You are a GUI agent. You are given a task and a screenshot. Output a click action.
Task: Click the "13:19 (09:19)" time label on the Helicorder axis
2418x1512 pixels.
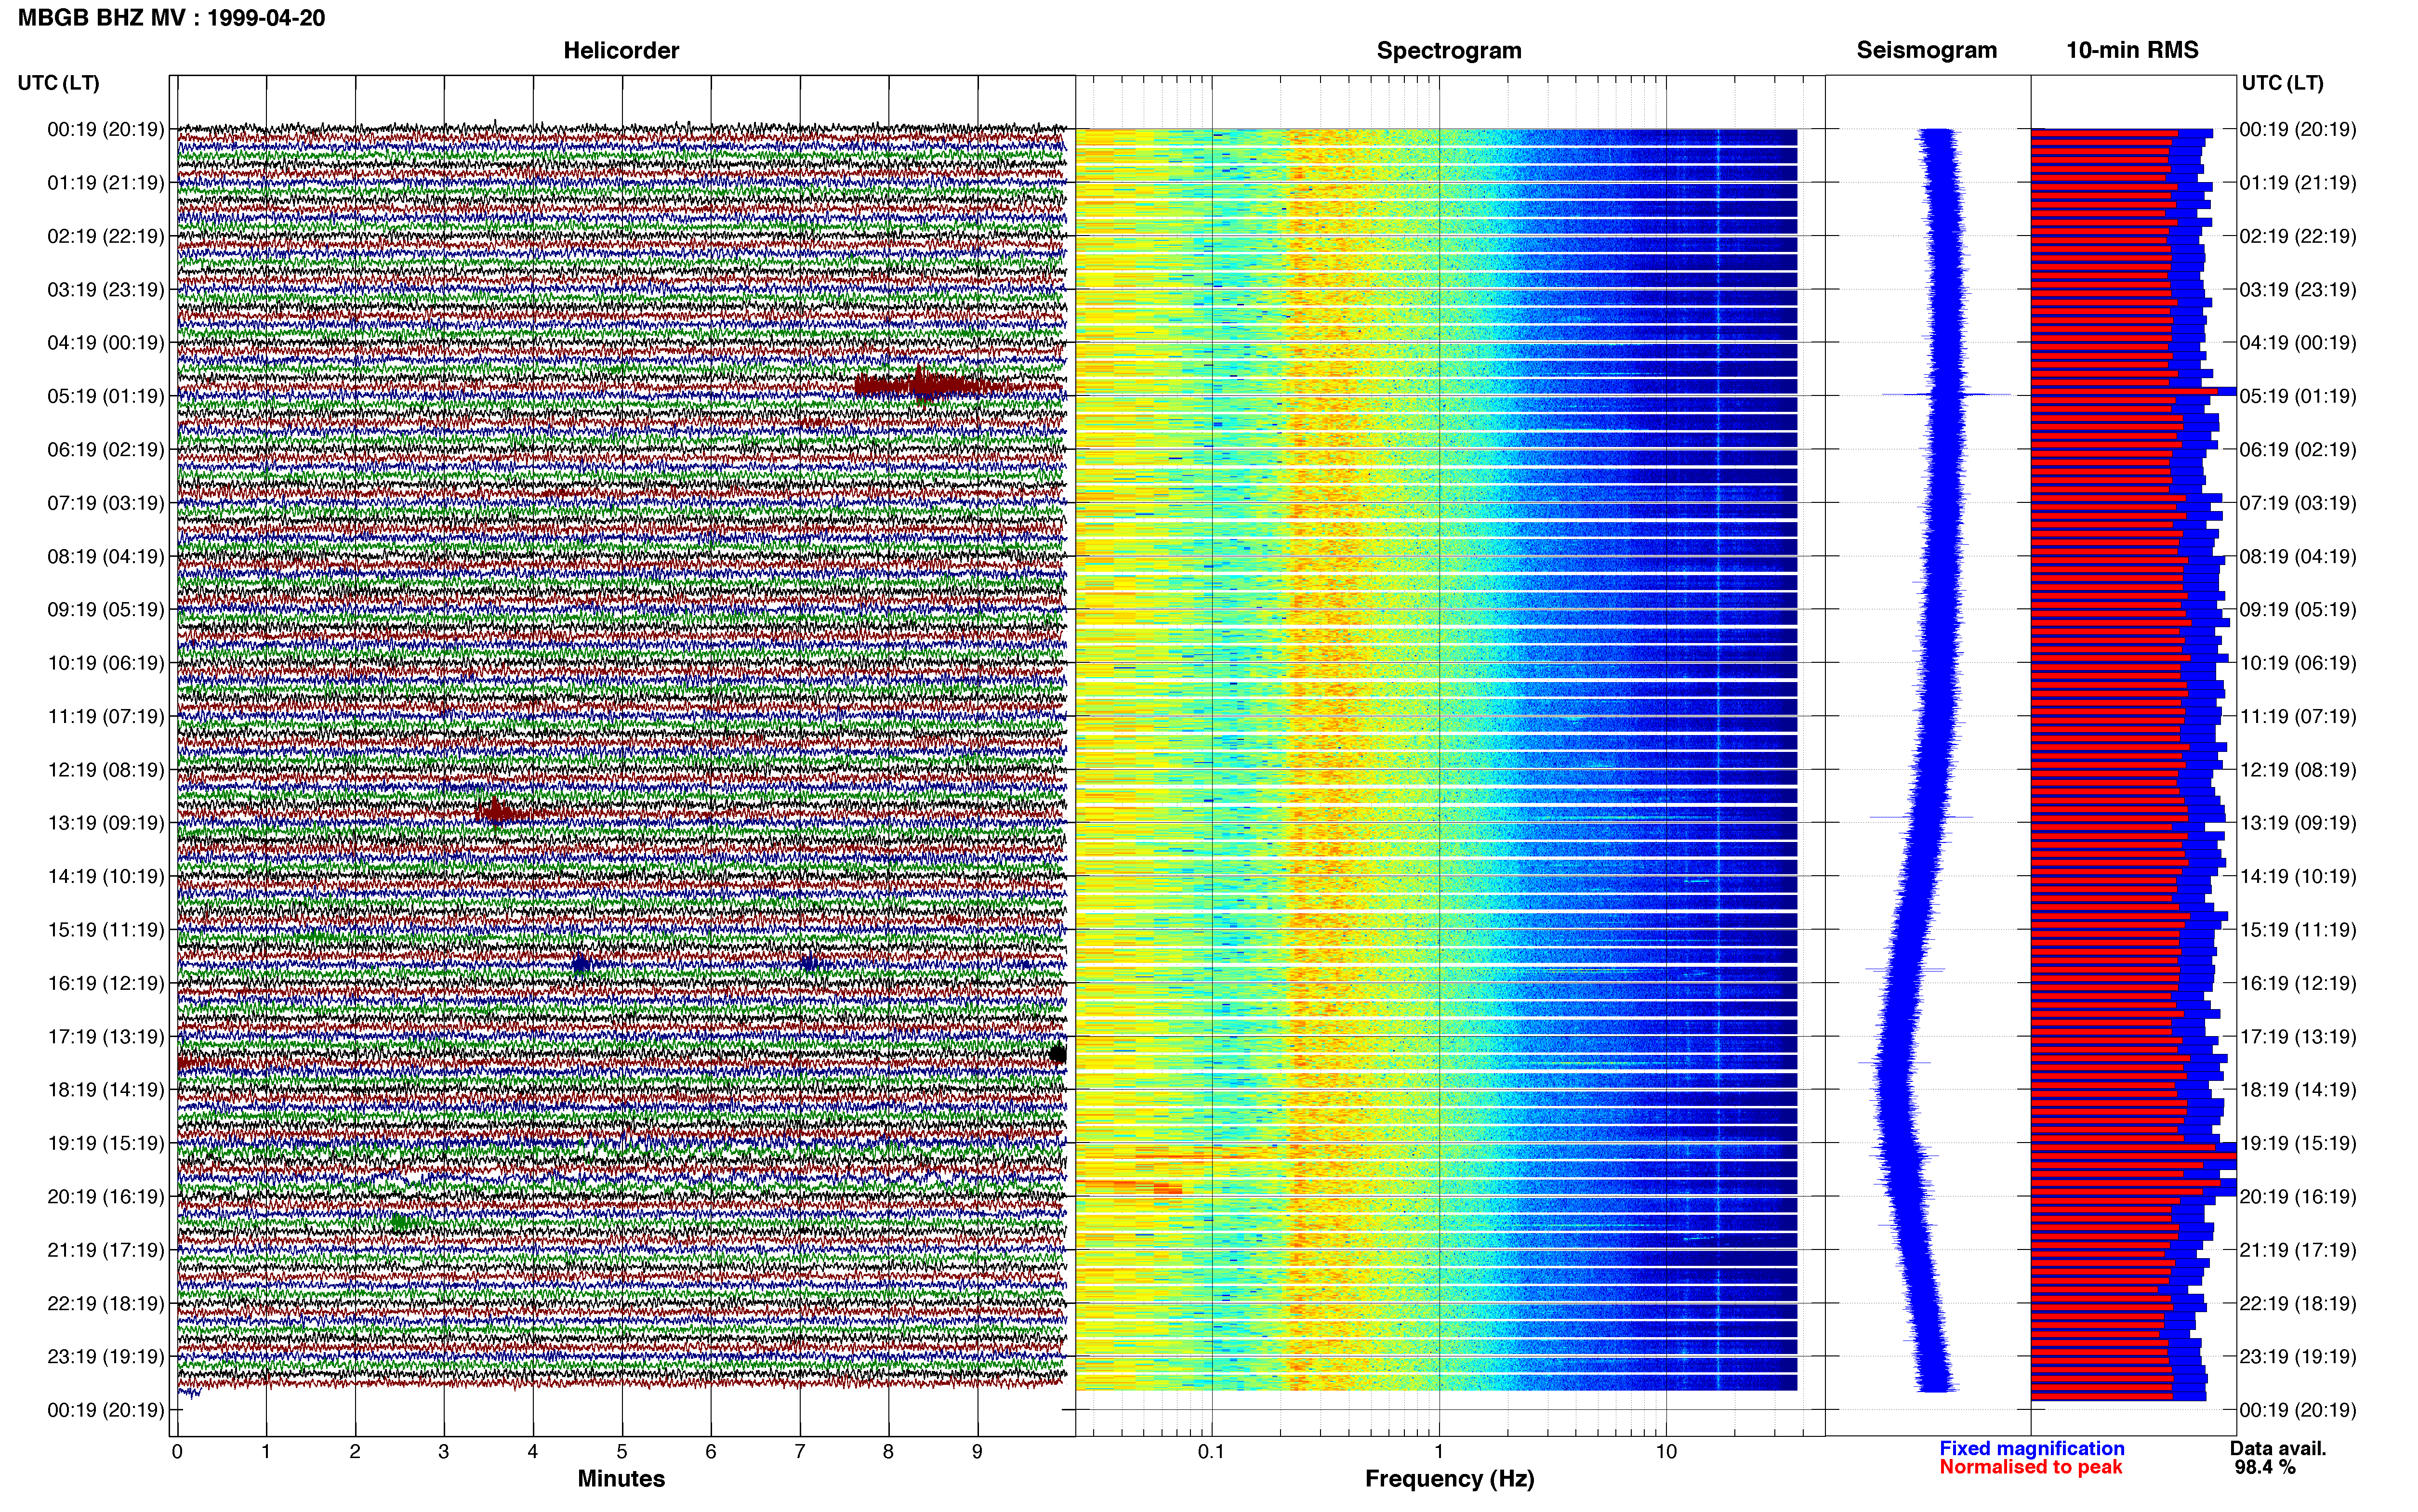105,823
